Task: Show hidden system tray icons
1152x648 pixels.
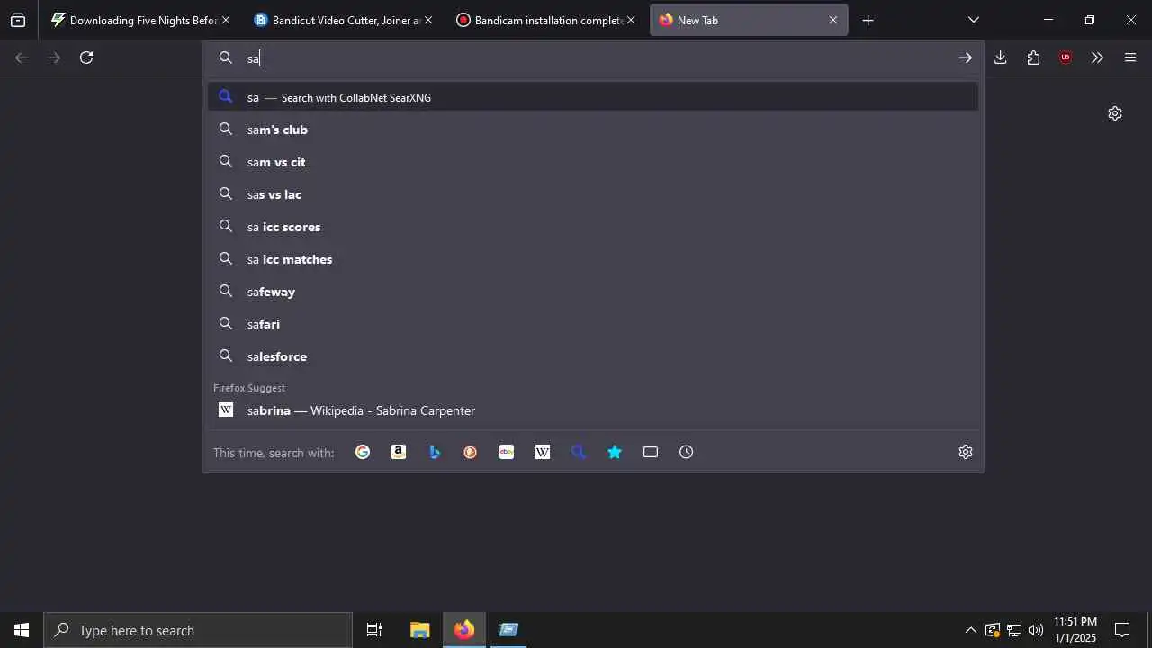Action: click(x=971, y=630)
